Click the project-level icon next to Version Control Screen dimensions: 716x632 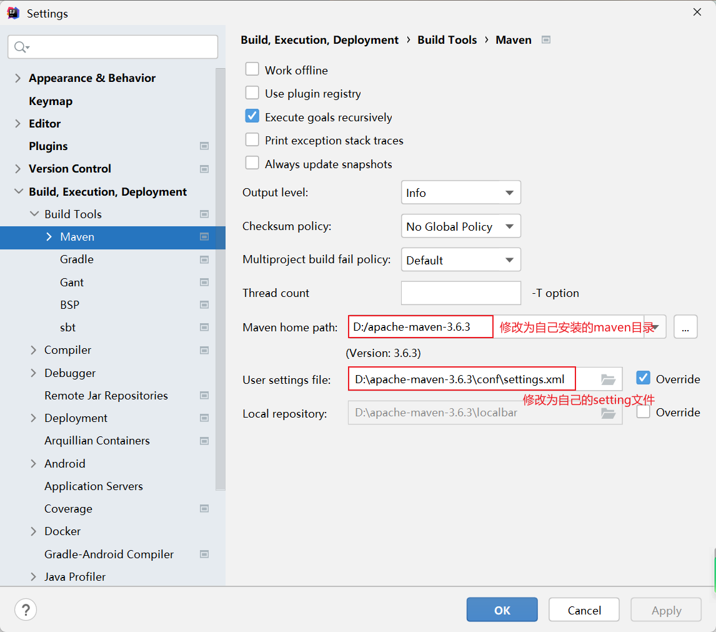point(204,169)
